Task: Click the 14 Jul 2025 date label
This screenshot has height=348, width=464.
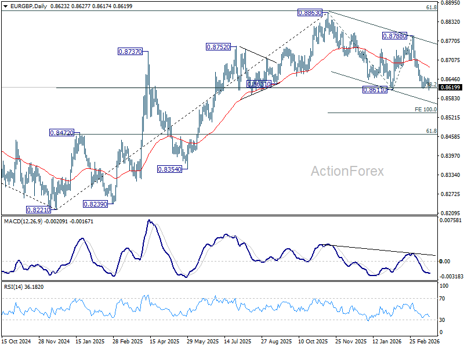Action: click(238, 341)
